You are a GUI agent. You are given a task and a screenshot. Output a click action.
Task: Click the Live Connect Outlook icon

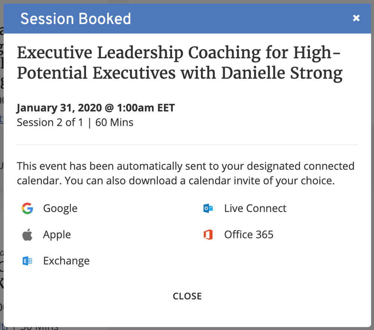coord(208,209)
